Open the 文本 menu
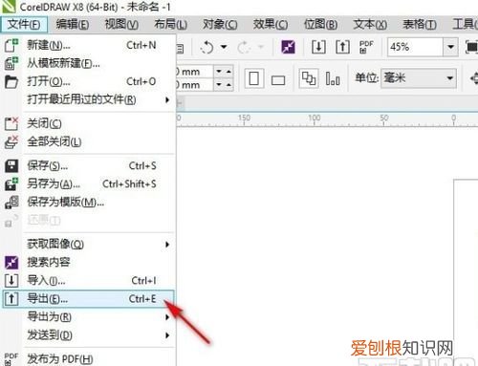478x366 pixels. tap(370, 24)
